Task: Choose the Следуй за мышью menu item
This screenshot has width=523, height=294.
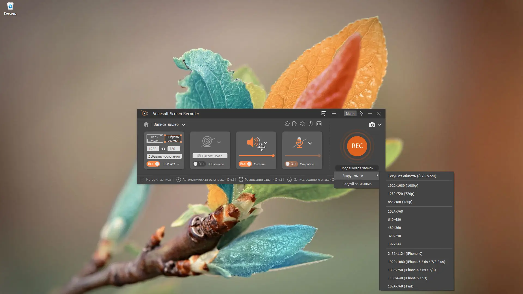Action: tap(357, 184)
